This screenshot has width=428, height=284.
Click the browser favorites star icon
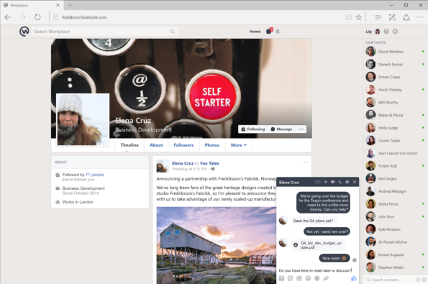tap(359, 17)
